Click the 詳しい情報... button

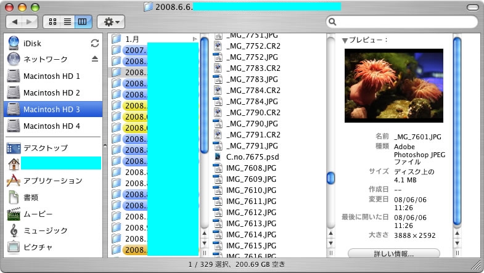click(393, 253)
